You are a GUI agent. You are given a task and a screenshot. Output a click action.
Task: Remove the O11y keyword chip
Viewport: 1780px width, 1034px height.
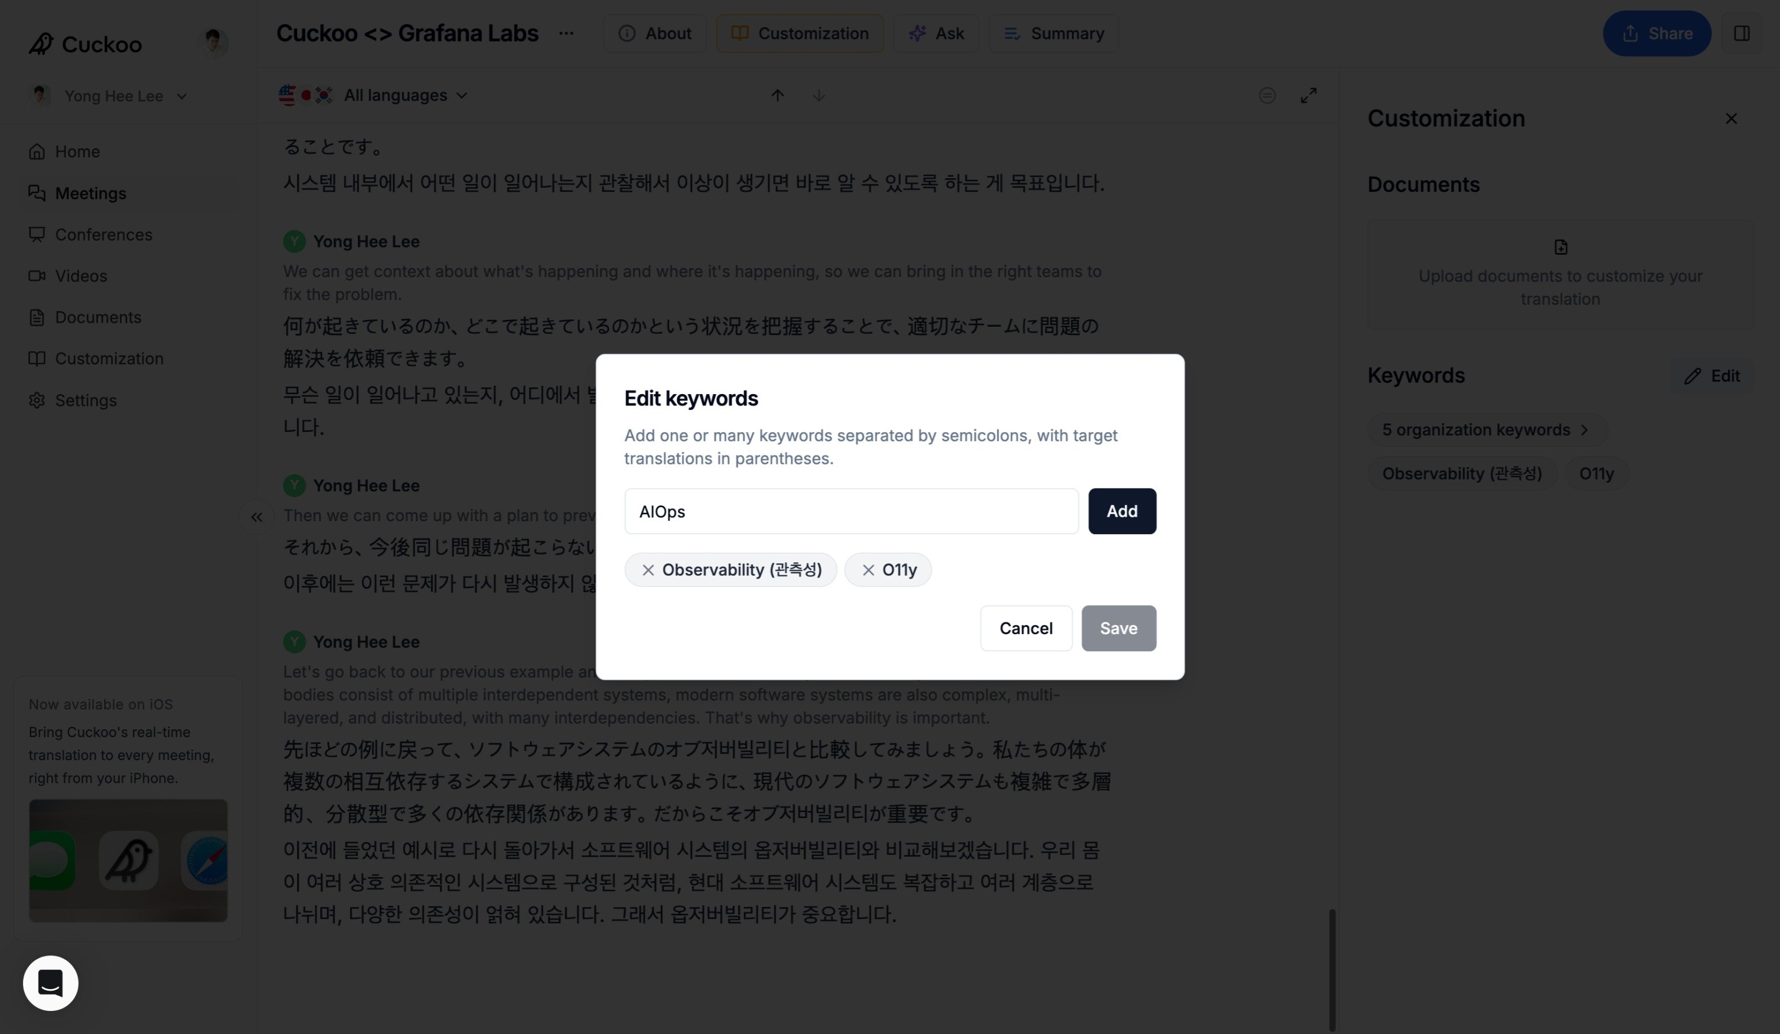pyautogui.click(x=868, y=570)
